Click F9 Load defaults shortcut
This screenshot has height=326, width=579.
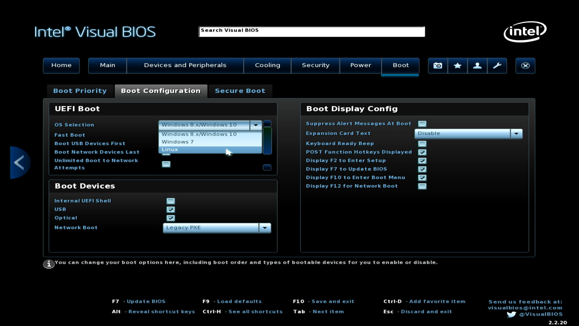pyautogui.click(x=232, y=302)
